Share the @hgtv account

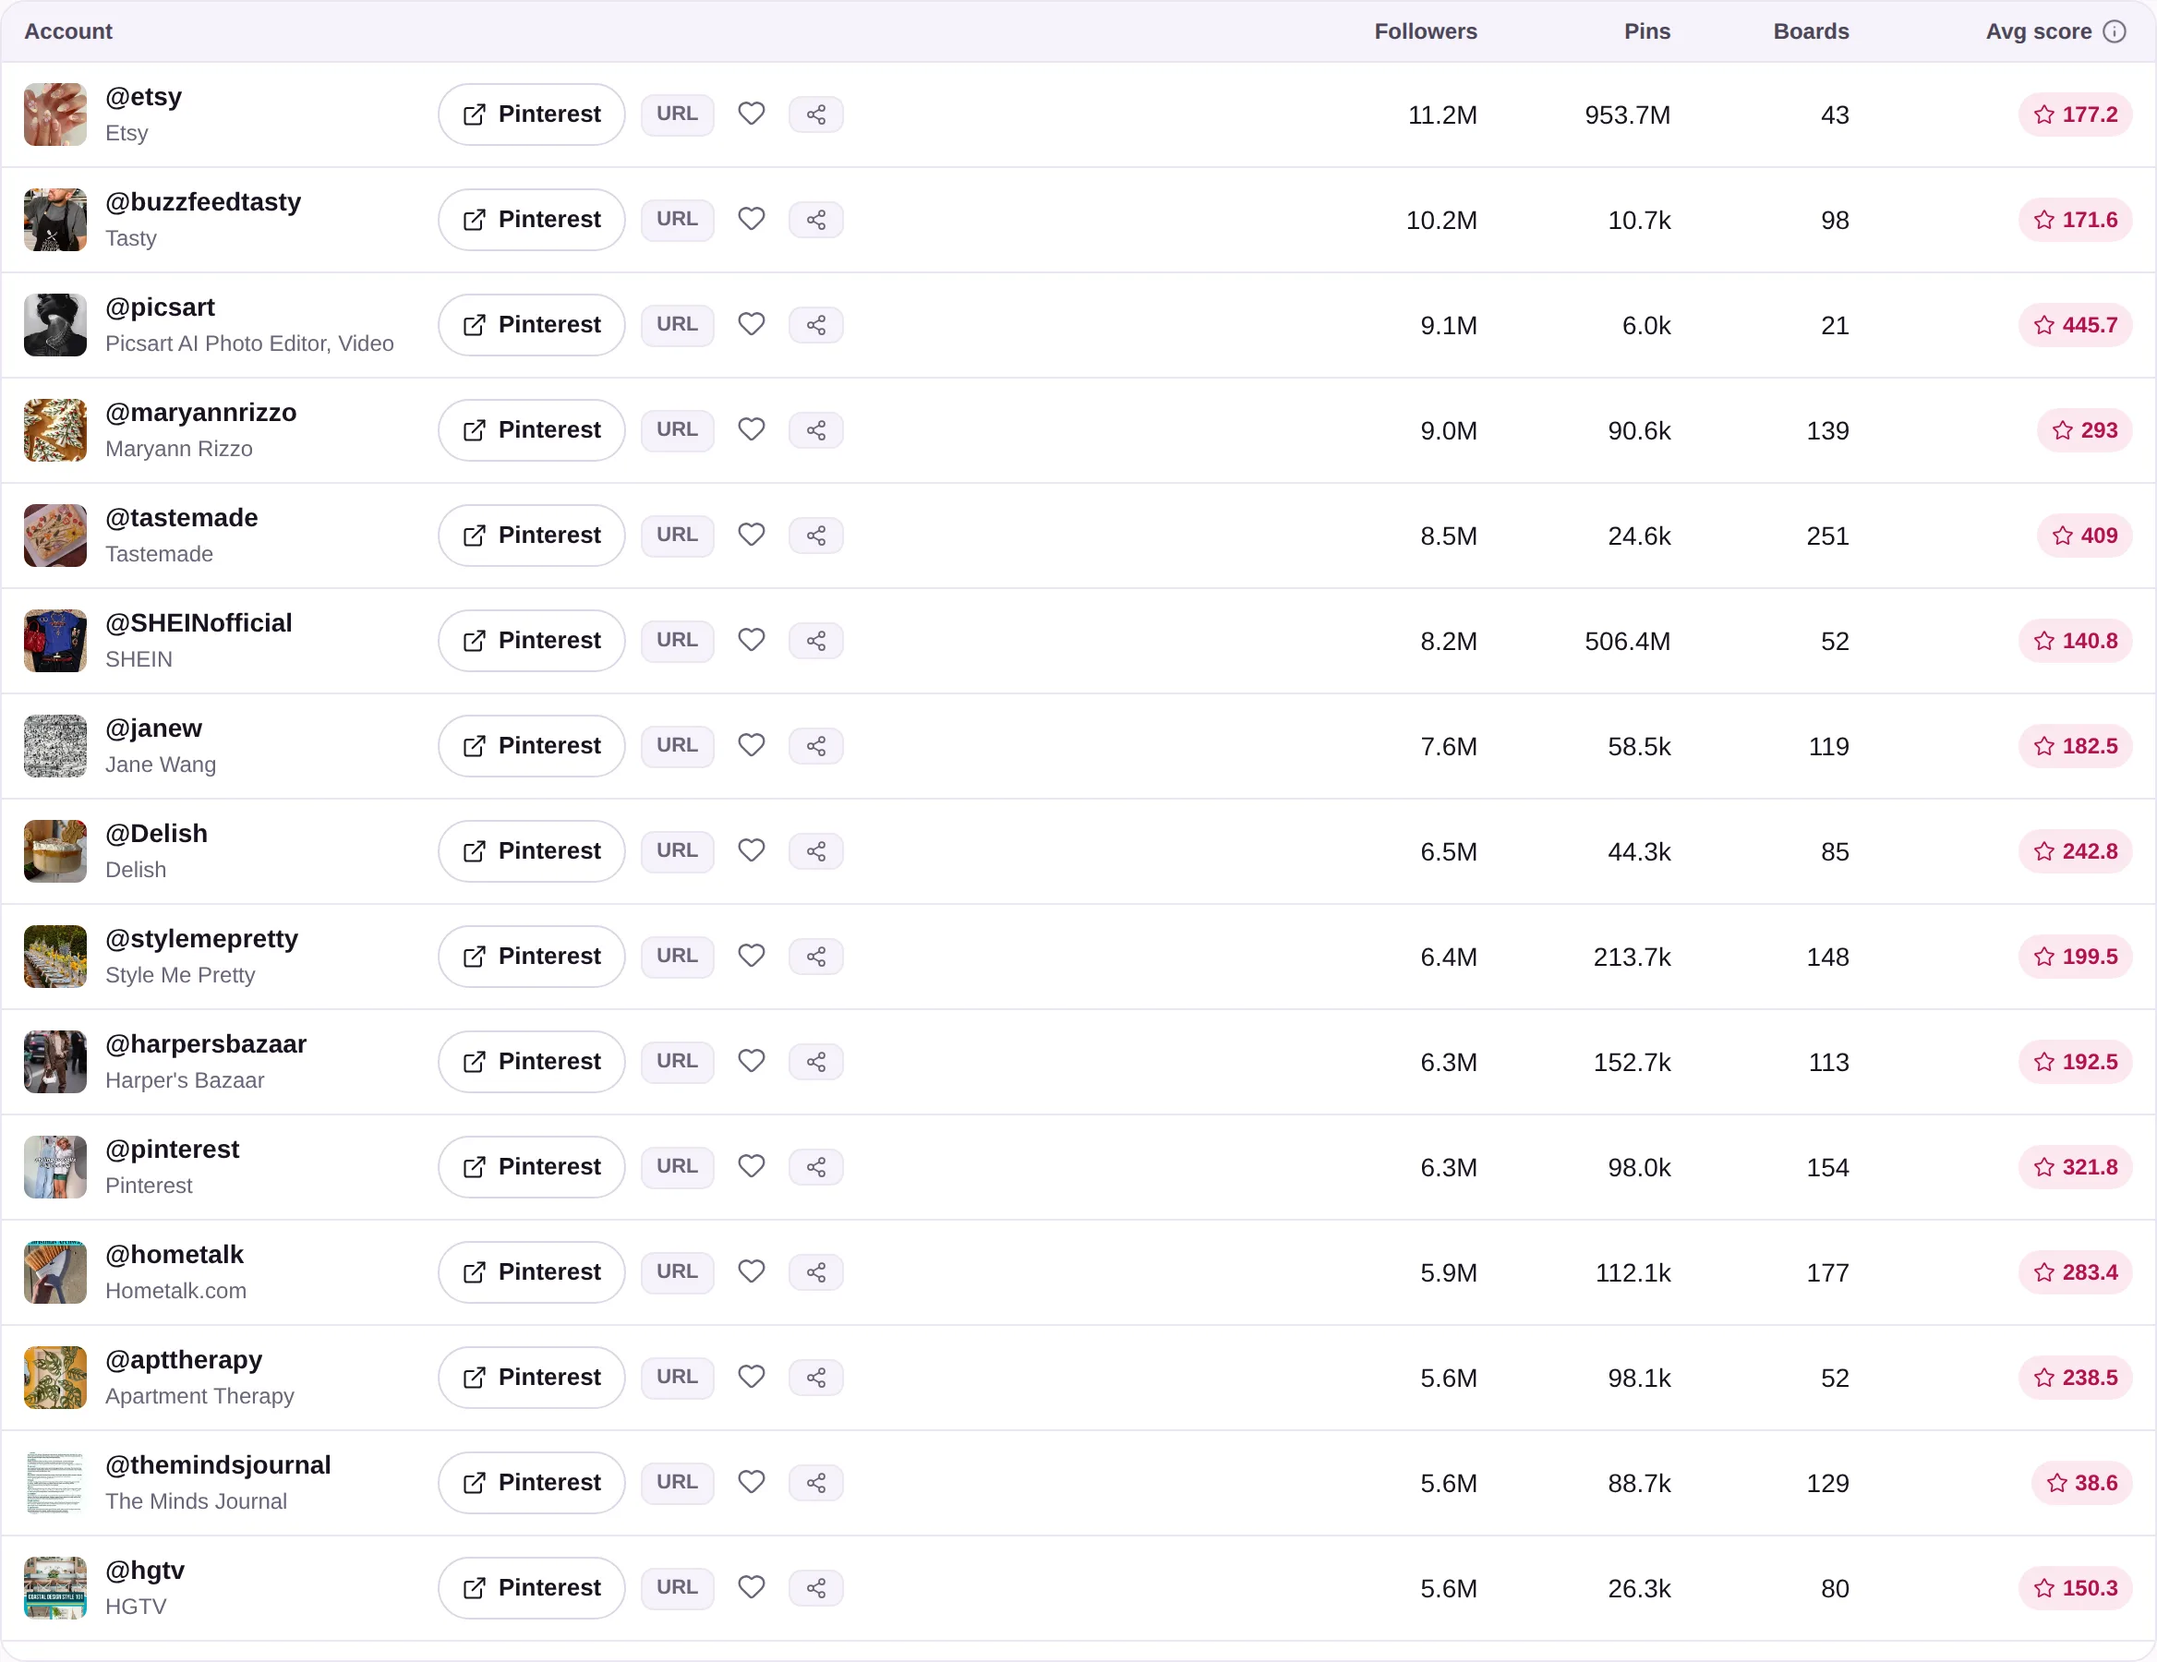(x=815, y=1587)
